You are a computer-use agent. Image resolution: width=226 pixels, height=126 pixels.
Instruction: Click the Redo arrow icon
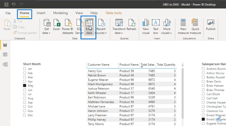click(x=21, y=4)
